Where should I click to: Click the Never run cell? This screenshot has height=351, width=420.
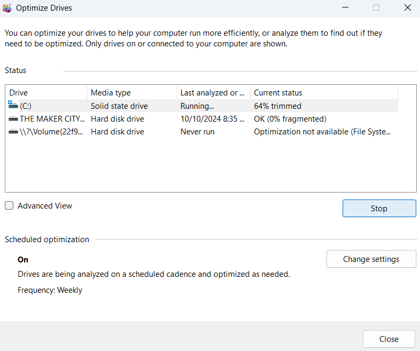(197, 132)
